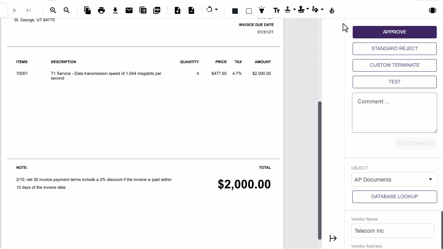Click the first stamp tool icon
This screenshot has height=249, width=443.
288,10
